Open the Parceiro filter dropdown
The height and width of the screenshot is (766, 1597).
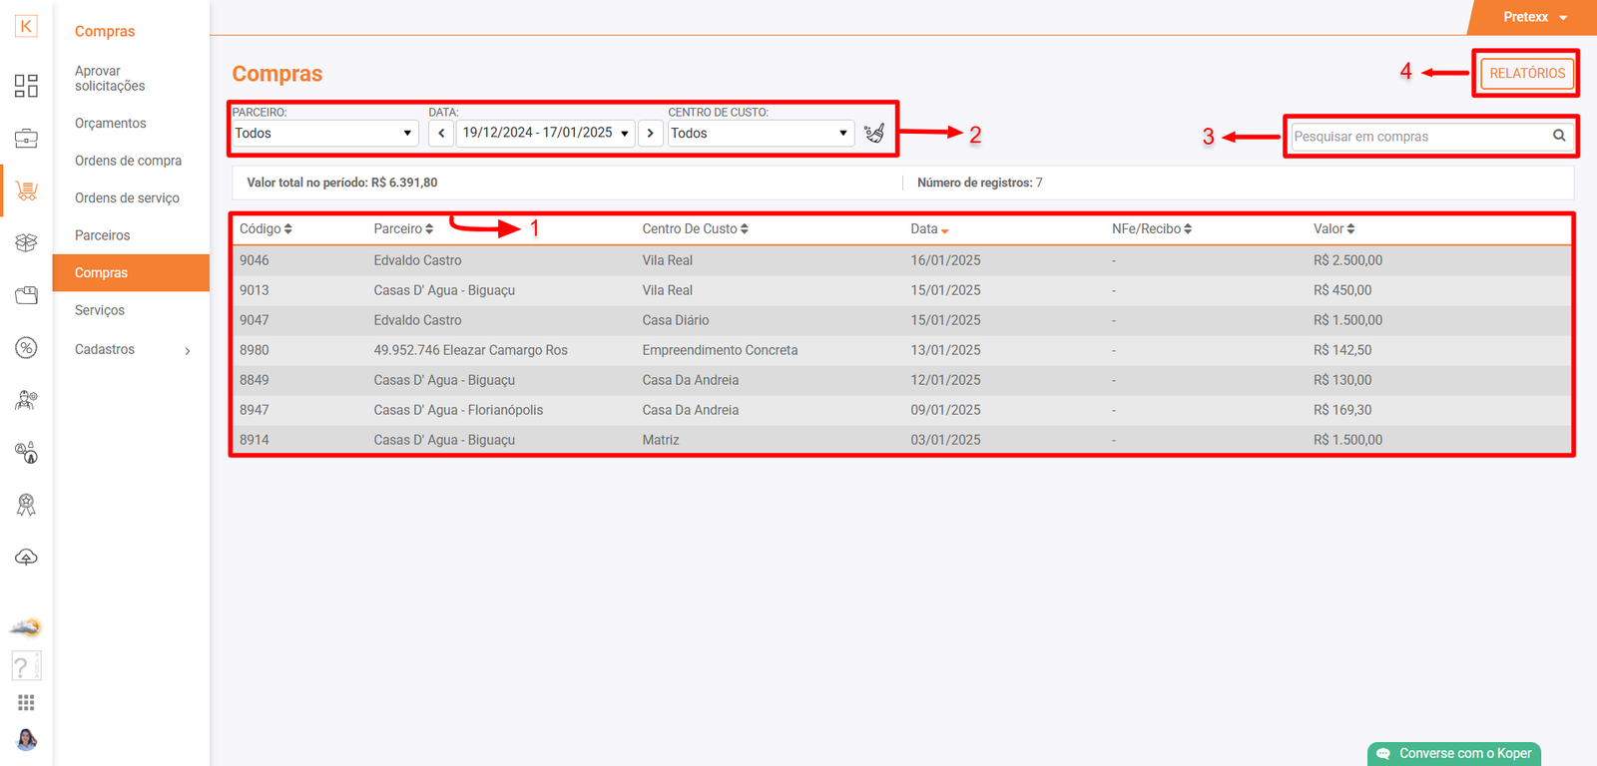pos(324,134)
